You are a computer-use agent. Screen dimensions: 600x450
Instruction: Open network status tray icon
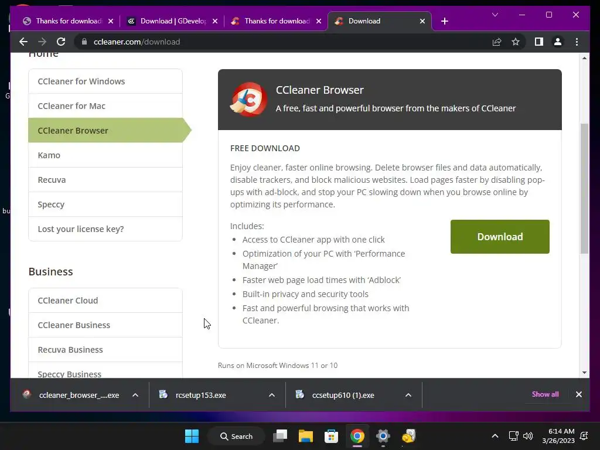click(x=513, y=436)
